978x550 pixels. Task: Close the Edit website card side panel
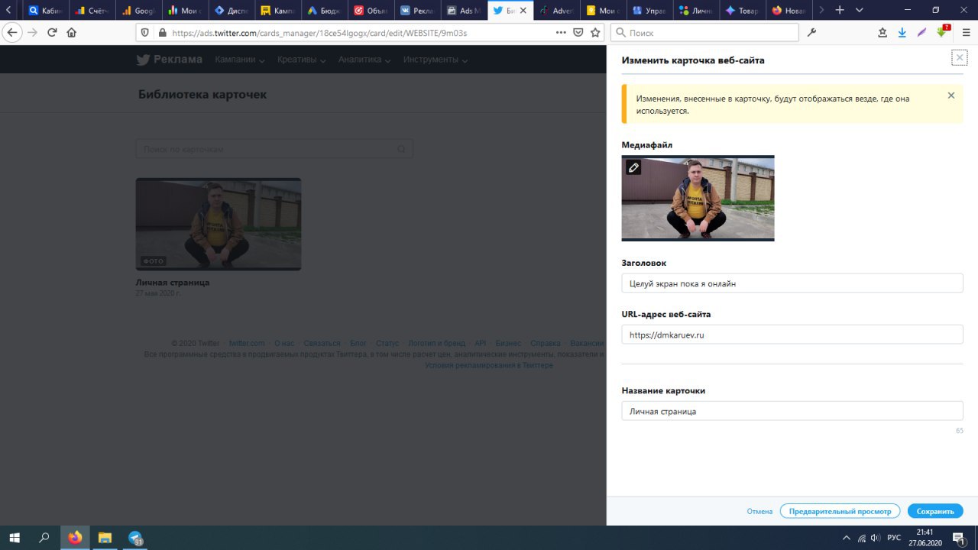tap(960, 58)
